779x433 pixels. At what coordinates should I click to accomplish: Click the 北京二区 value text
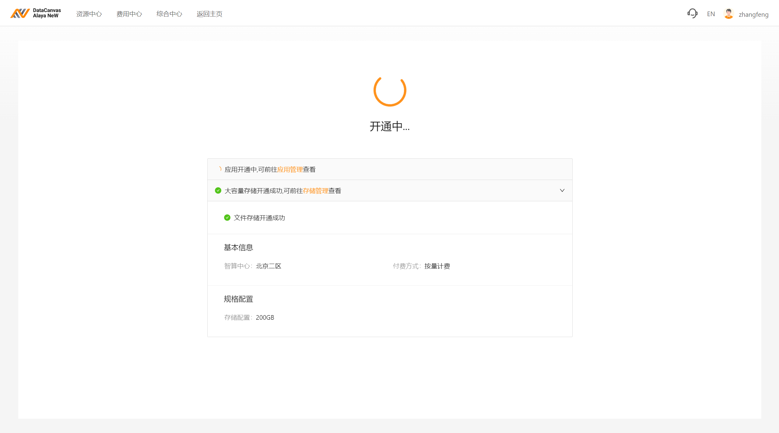(x=268, y=266)
